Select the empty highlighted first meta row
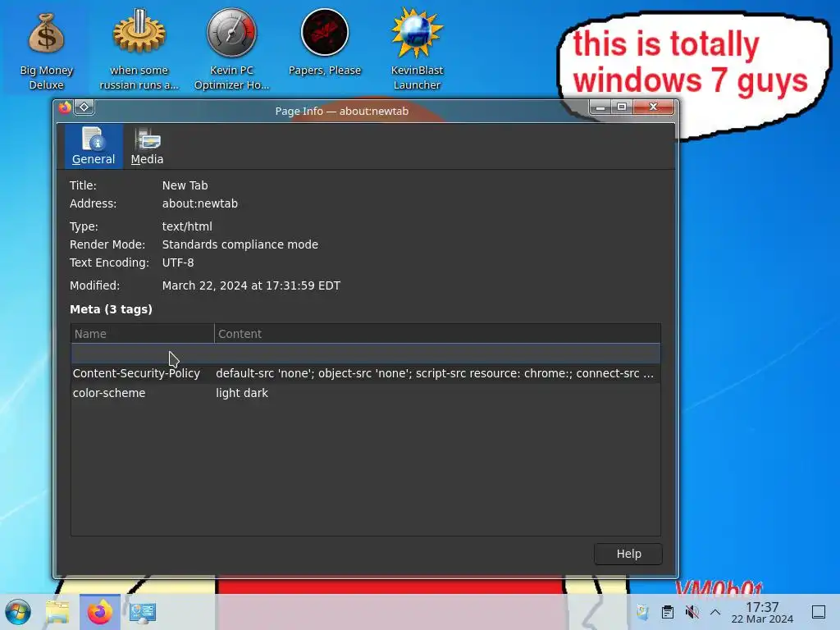The width and height of the screenshot is (840, 630). click(x=365, y=354)
